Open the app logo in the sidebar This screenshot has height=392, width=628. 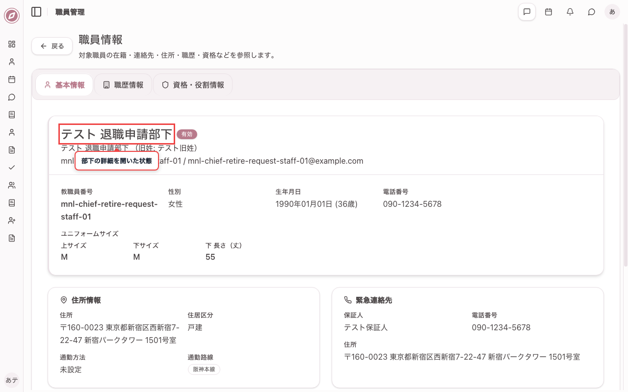12,16
